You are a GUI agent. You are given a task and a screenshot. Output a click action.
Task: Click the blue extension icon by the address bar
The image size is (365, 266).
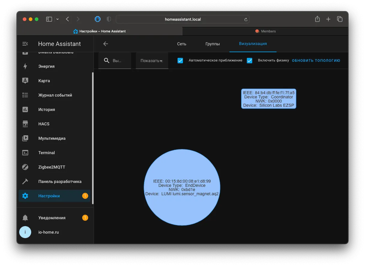(x=98, y=19)
